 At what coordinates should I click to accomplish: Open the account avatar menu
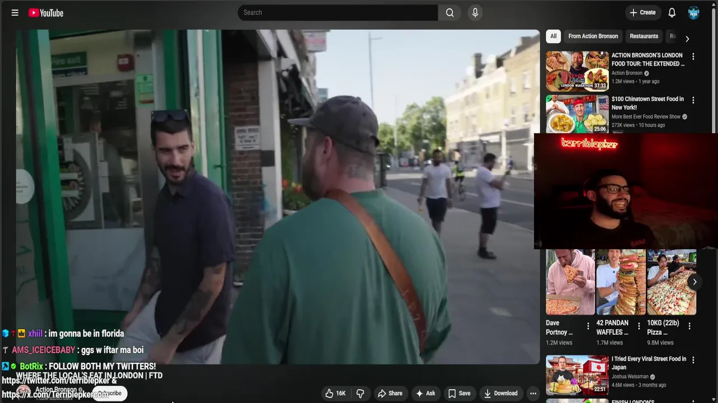(x=694, y=12)
